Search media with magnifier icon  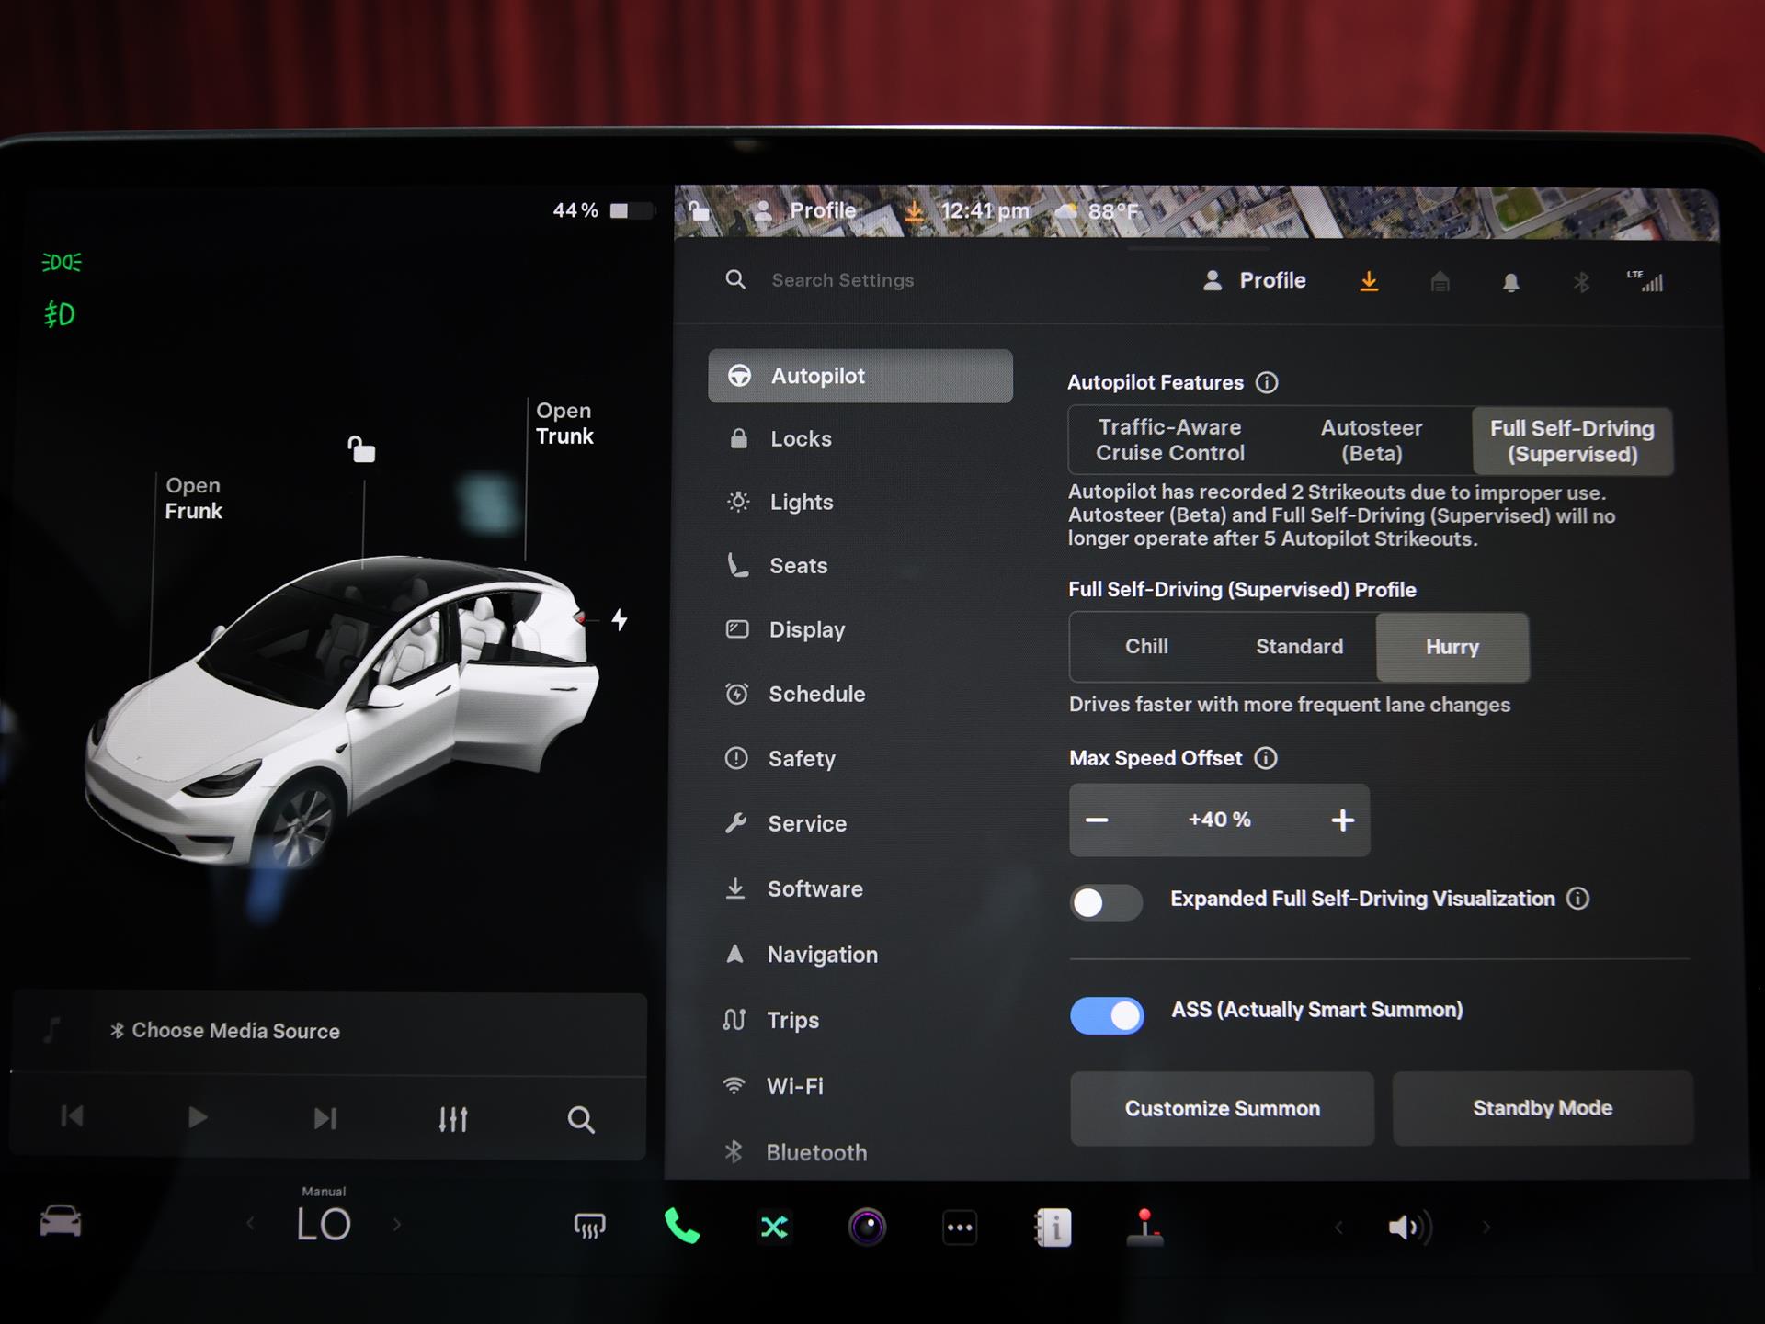(x=580, y=1119)
